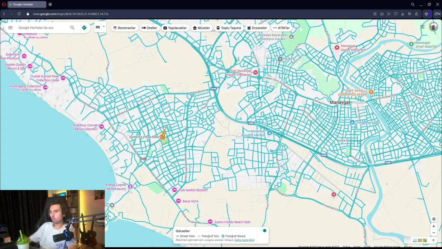The image size is (442, 249).
Task: Click the search magnifier icon
Action: click(72, 28)
